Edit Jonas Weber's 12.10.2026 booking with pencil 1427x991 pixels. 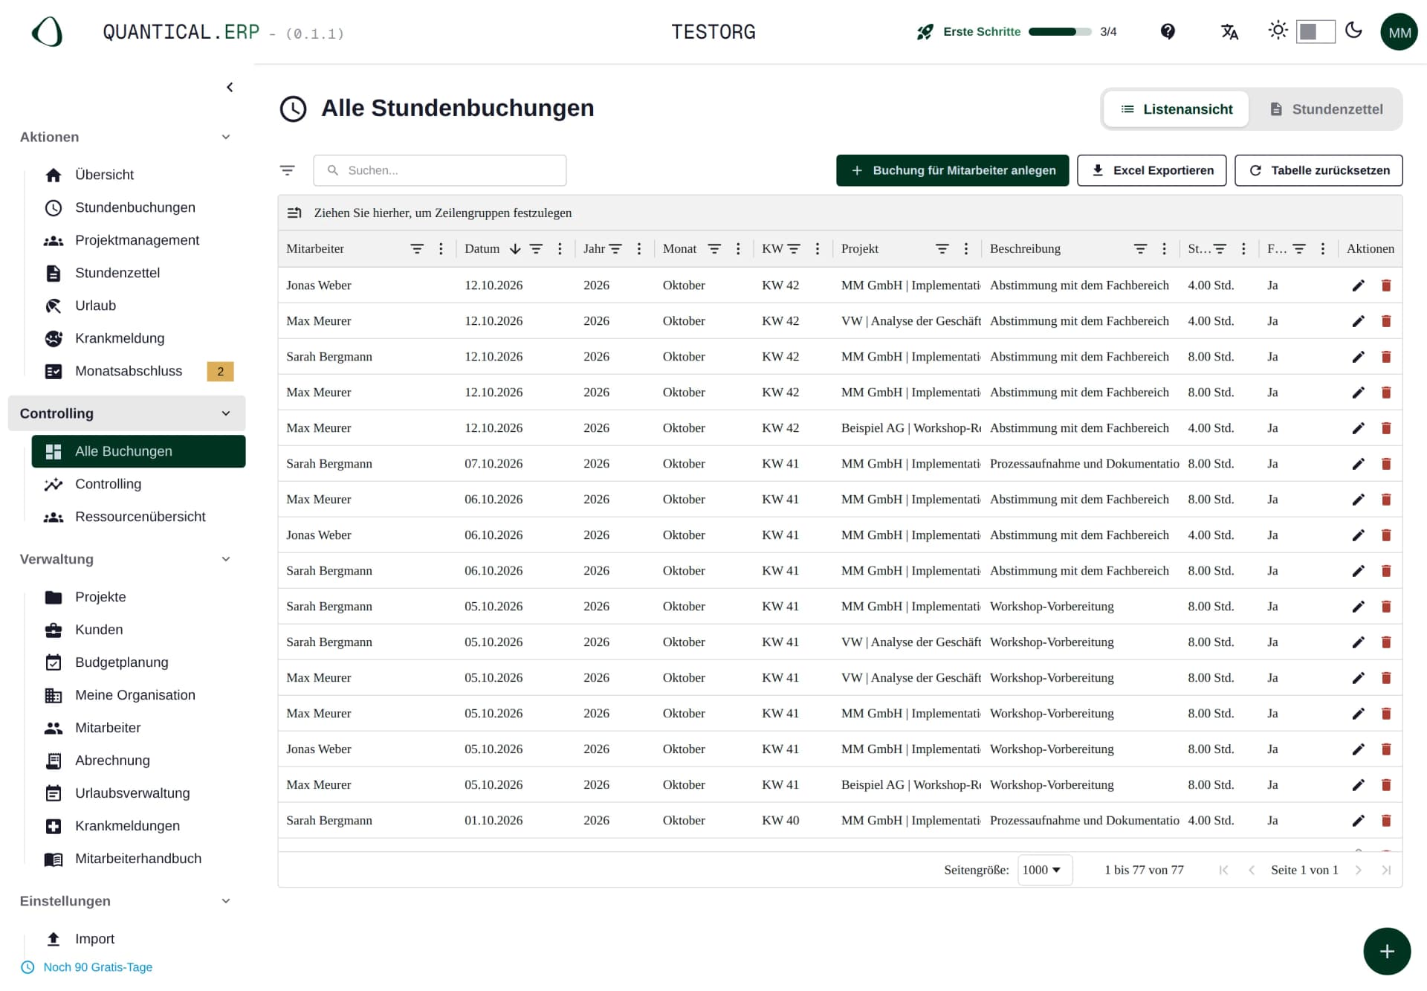coord(1358,285)
